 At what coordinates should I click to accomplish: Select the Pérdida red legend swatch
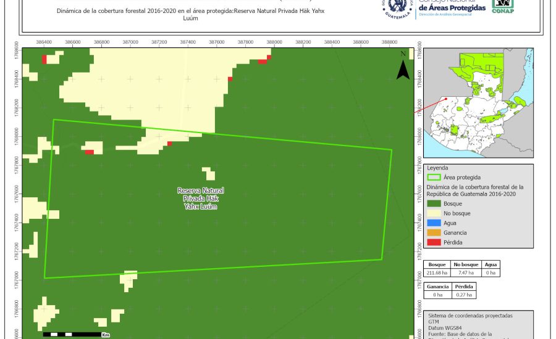point(436,242)
